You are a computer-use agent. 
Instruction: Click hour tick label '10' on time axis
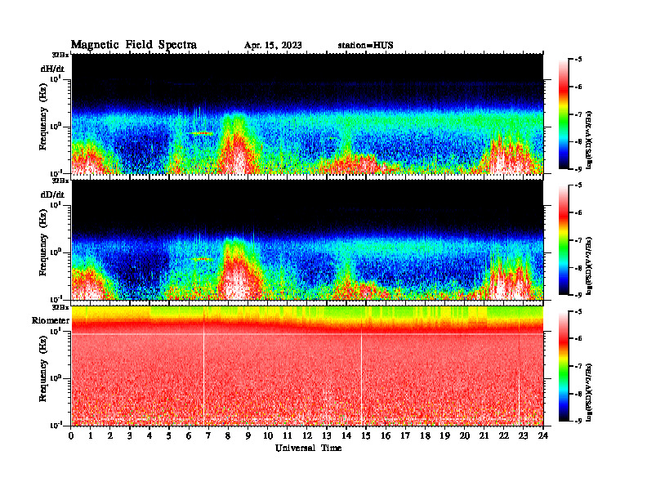[x=268, y=435]
